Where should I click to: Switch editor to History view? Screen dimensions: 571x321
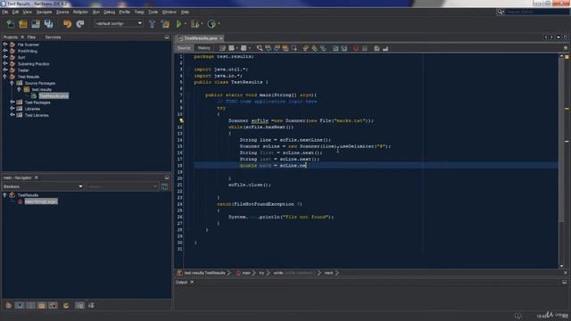click(204, 48)
